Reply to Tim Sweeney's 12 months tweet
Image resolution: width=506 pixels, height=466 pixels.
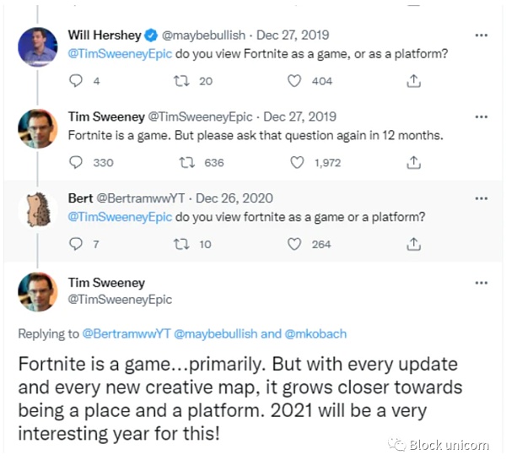point(74,162)
